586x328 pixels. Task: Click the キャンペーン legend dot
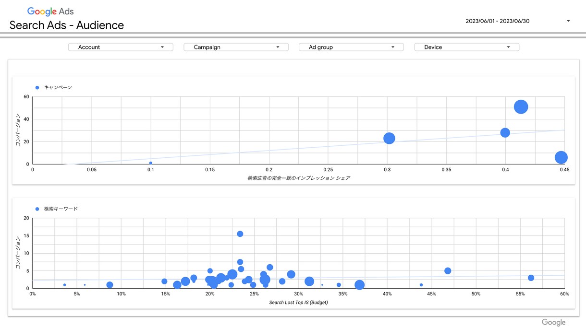[x=37, y=88]
